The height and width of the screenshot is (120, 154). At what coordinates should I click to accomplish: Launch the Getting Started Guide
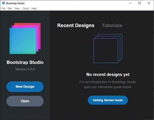108,100
